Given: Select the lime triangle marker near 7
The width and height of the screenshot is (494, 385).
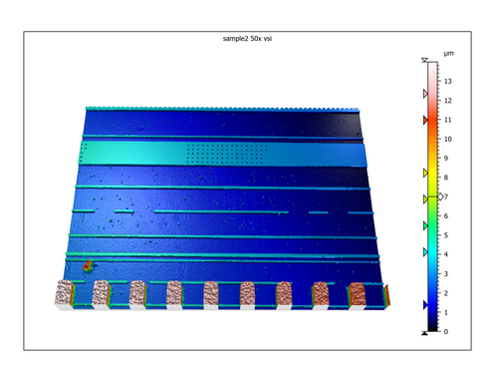Looking at the screenshot, I should point(425,199).
